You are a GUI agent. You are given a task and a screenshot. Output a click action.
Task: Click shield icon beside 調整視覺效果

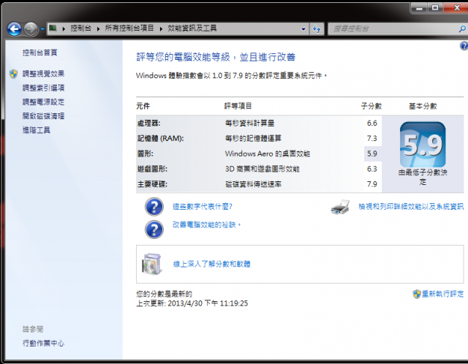tap(13, 74)
